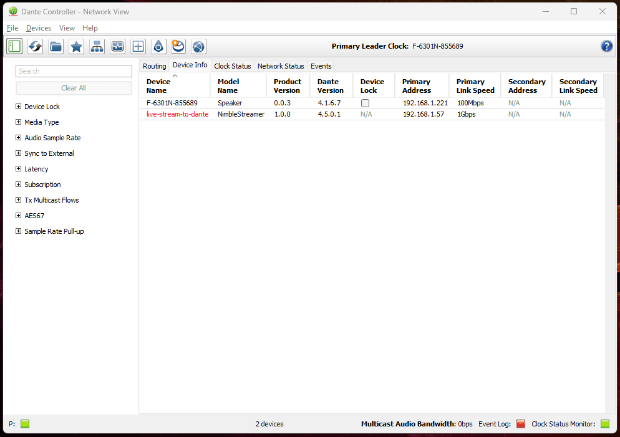Select the F-6301N-855689 device row name
Screen dimensions: 620x437
point(172,103)
